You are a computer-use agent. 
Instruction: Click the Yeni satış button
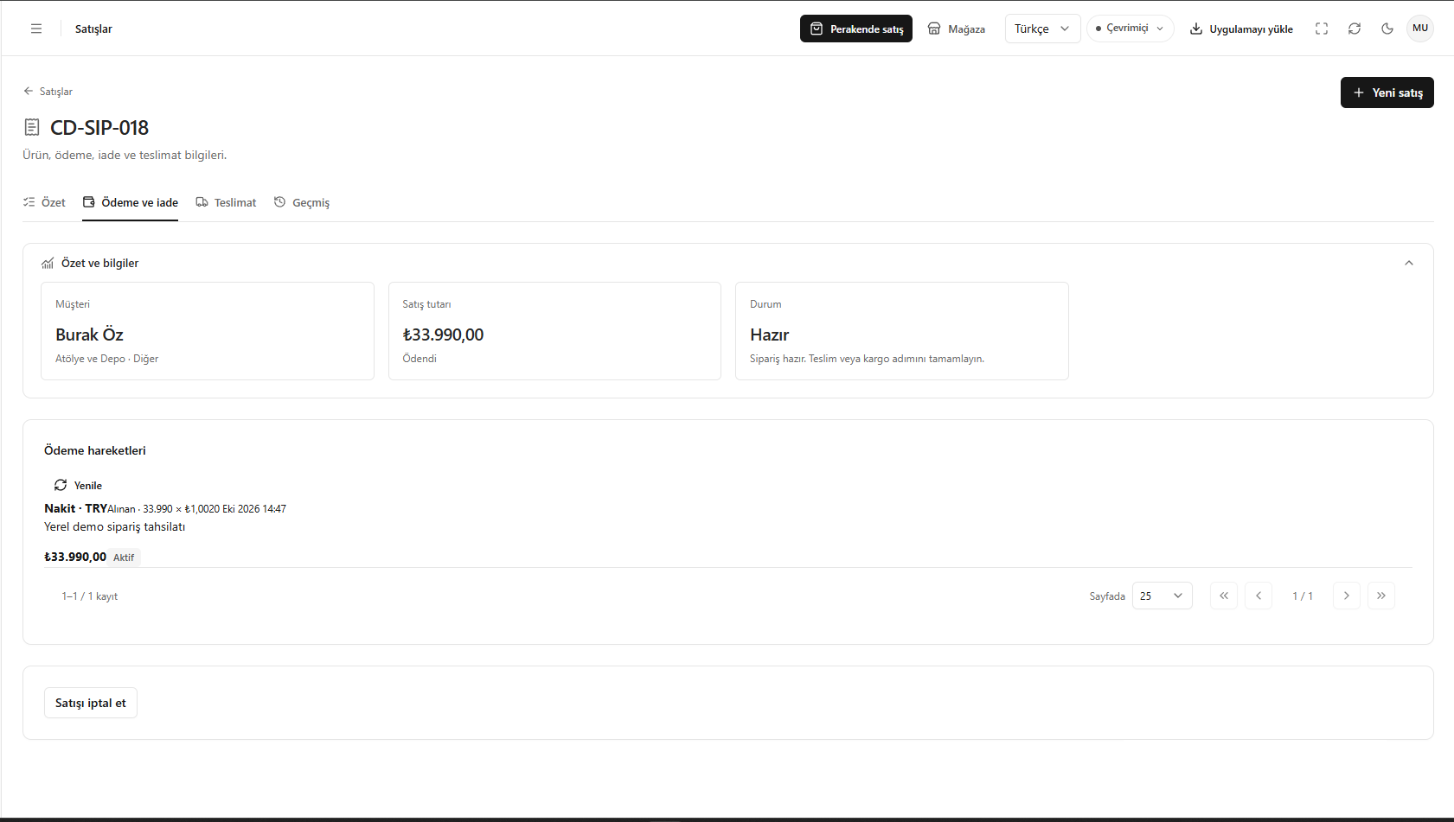pos(1387,92)
